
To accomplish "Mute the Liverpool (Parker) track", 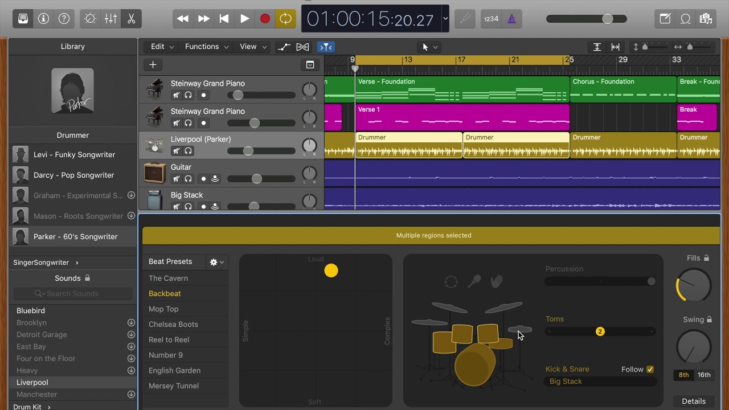I will point(177,151).
